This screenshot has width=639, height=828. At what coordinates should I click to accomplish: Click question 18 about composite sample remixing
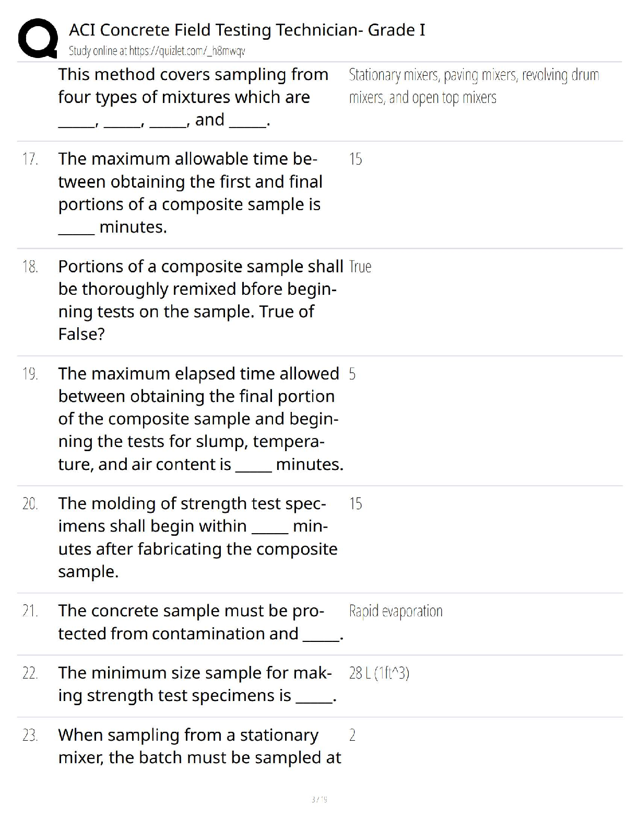click(200, 300)
